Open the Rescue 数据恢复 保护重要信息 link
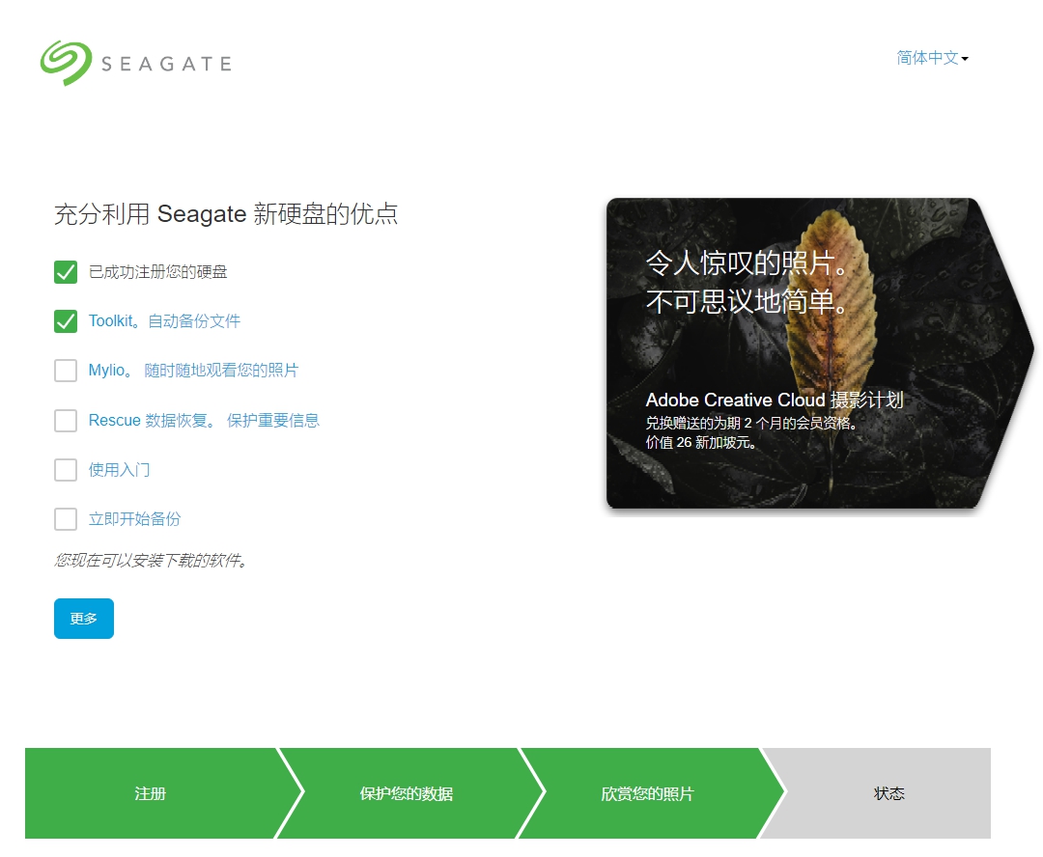Image resolution: width=1043 pixels, height=857 pixels. tap(204, 420)
